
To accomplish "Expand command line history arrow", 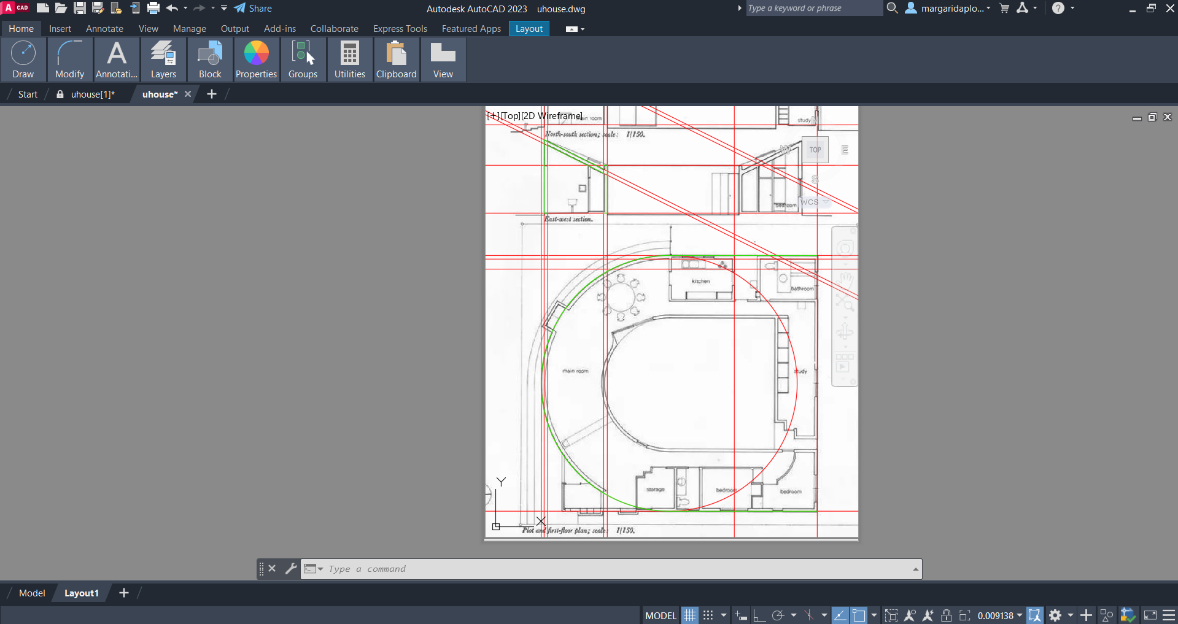I will (x=915, y=569).
